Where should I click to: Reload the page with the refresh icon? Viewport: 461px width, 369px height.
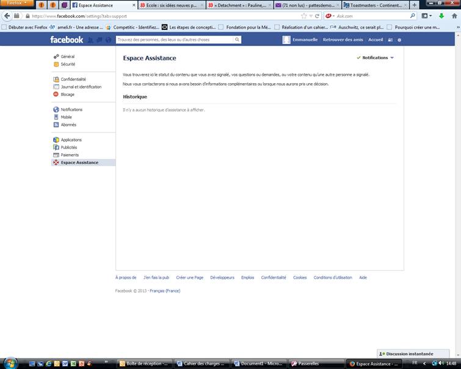317,16
